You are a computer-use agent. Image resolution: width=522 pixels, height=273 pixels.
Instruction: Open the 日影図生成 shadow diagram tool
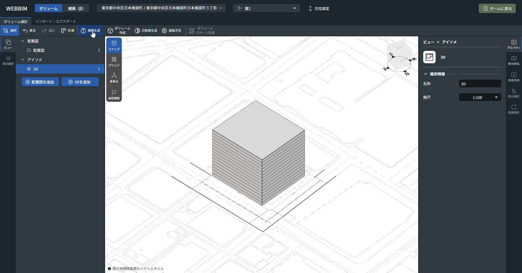coord(146,31)
